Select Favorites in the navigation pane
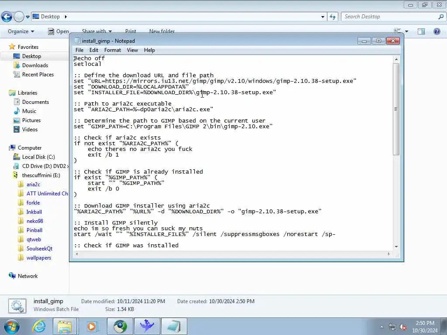Viewport: 447px width, 335px height. 28,47
